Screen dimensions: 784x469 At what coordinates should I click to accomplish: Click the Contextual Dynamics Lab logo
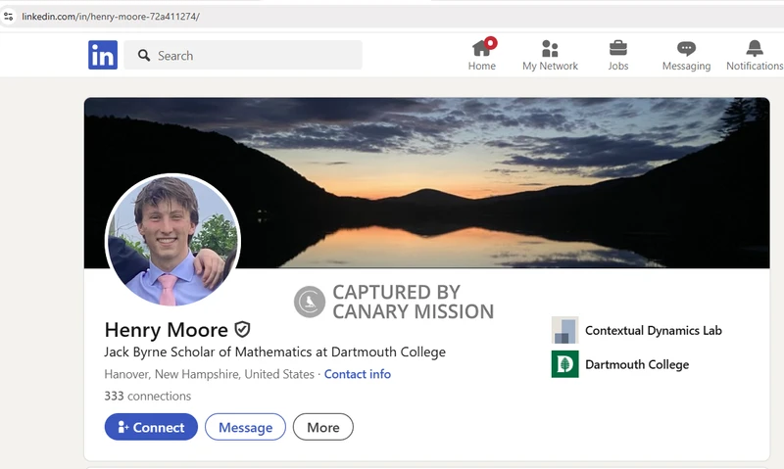click(x=565, y=330)
